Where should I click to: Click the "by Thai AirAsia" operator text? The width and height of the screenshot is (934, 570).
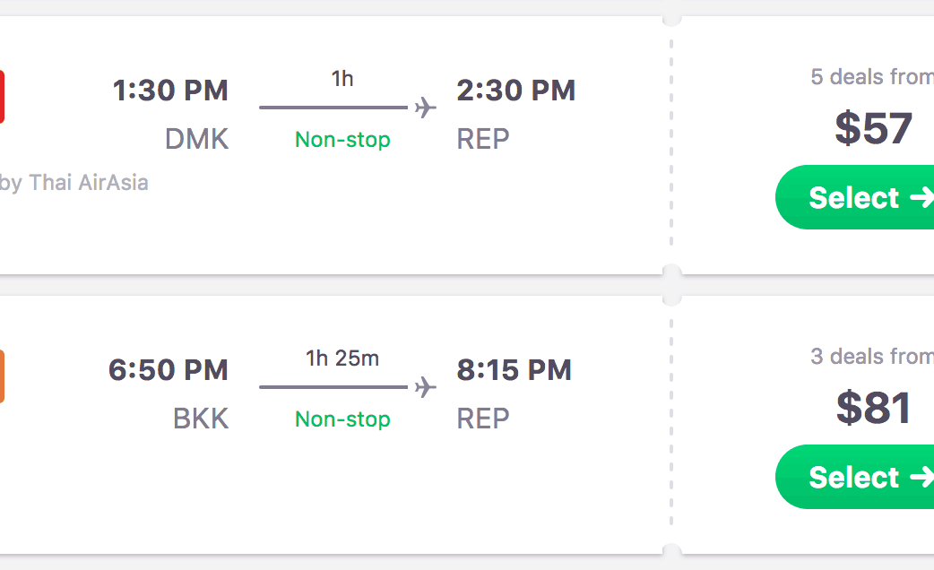[74, 183]
